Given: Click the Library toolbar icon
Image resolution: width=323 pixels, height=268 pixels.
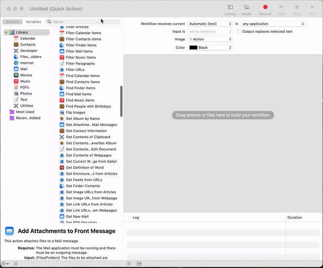Looking at the screenshot, I should pyautogui.click(x=230, y=7).
